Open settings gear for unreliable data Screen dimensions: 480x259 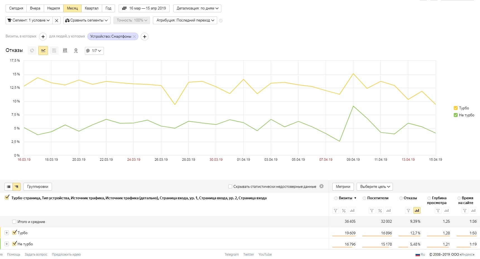point(321,186)
